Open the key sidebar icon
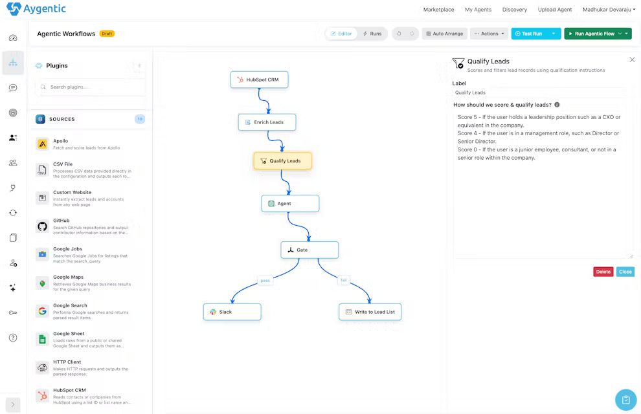Viewport: 641px width, 414px height. (x=13, y=312)
